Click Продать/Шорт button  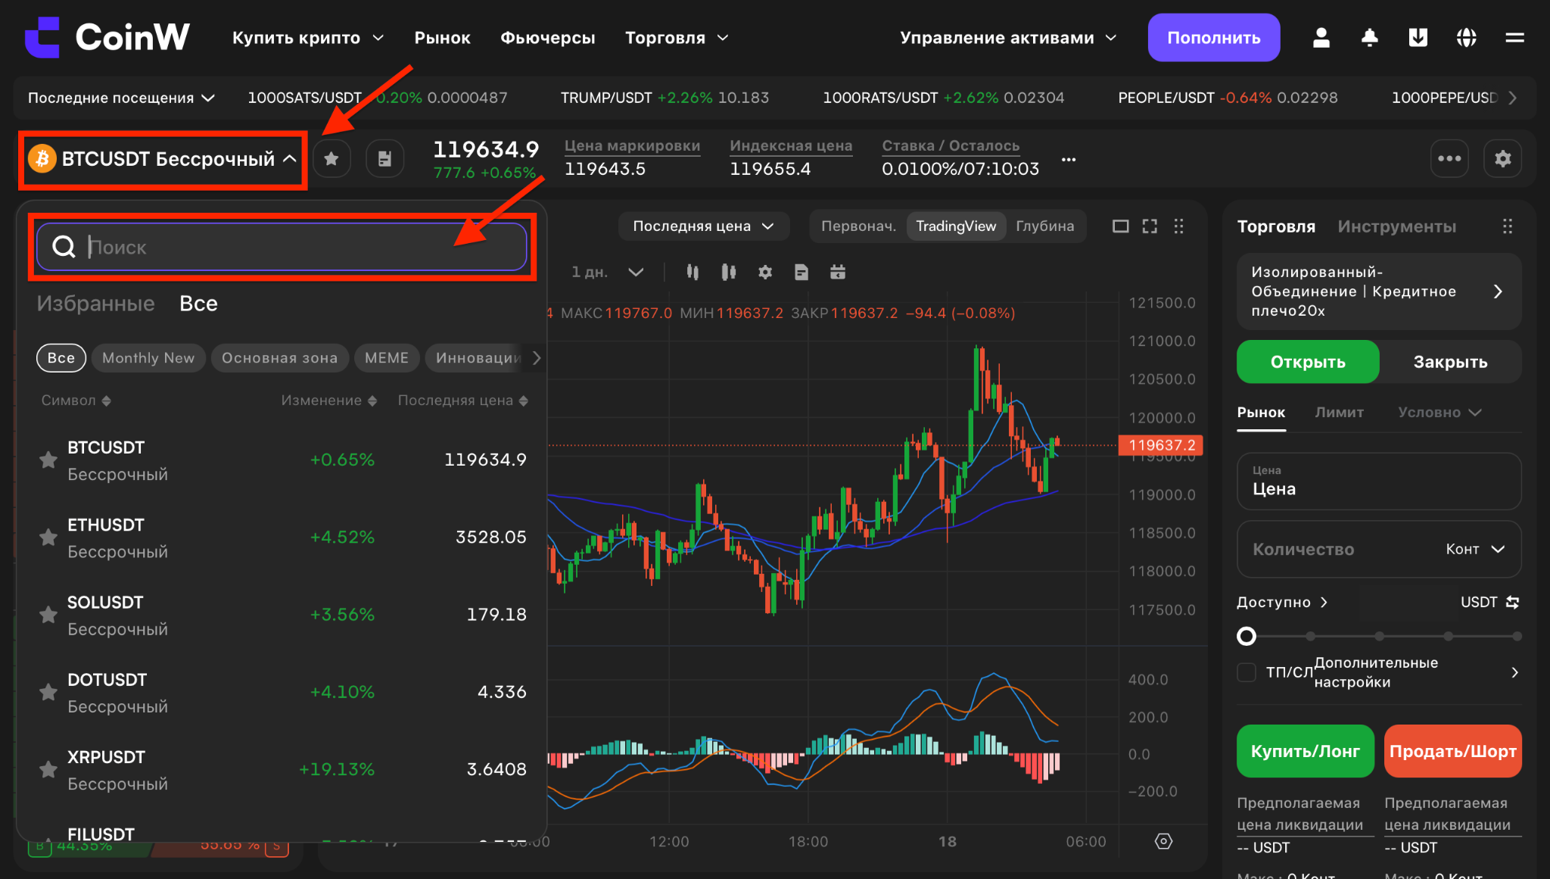[x=1452, y=751]
